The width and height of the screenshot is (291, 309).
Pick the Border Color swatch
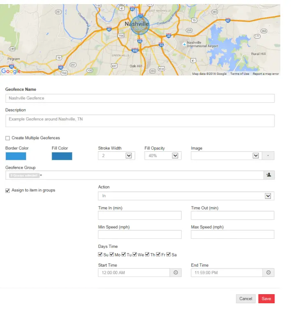(16, 156)
